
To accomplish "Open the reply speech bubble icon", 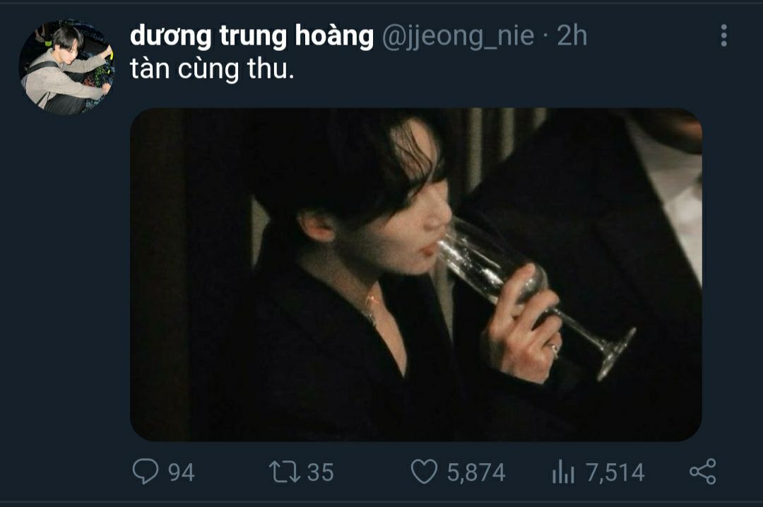I will click(145, 472).
